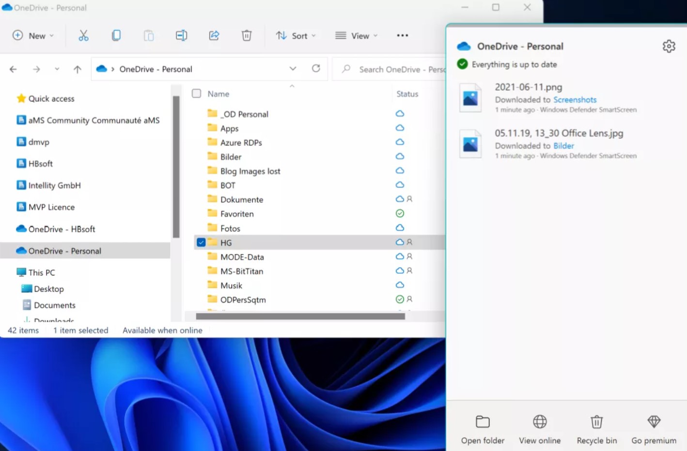This screenshot has width=687, height=451.
Task: Click the Paste clipboard icon in toolbar
Action: [x=149, y=35]
